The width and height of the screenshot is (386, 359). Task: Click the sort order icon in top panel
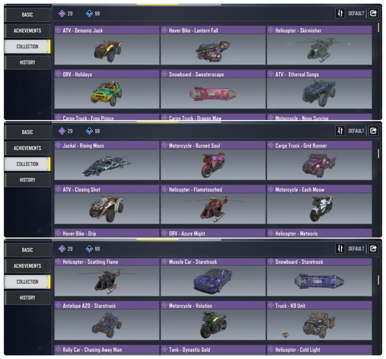pyautogui.click(x=340, y=13)
